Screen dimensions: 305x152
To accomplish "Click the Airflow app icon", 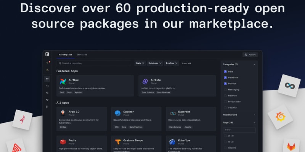I will pyautogui.click(x=63, y=81).
